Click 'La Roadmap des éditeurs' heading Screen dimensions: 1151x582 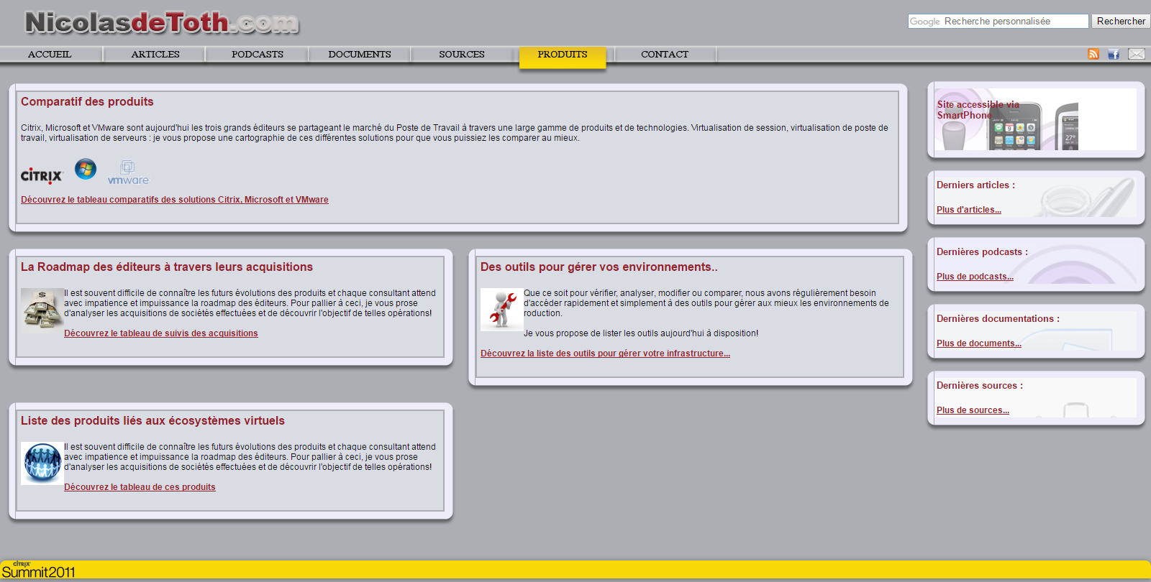[x=167, y=267]
